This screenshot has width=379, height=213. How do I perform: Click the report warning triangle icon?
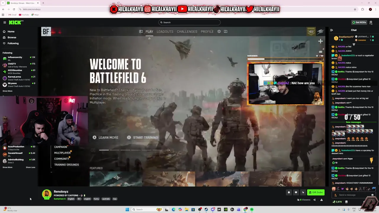(322, 200)
